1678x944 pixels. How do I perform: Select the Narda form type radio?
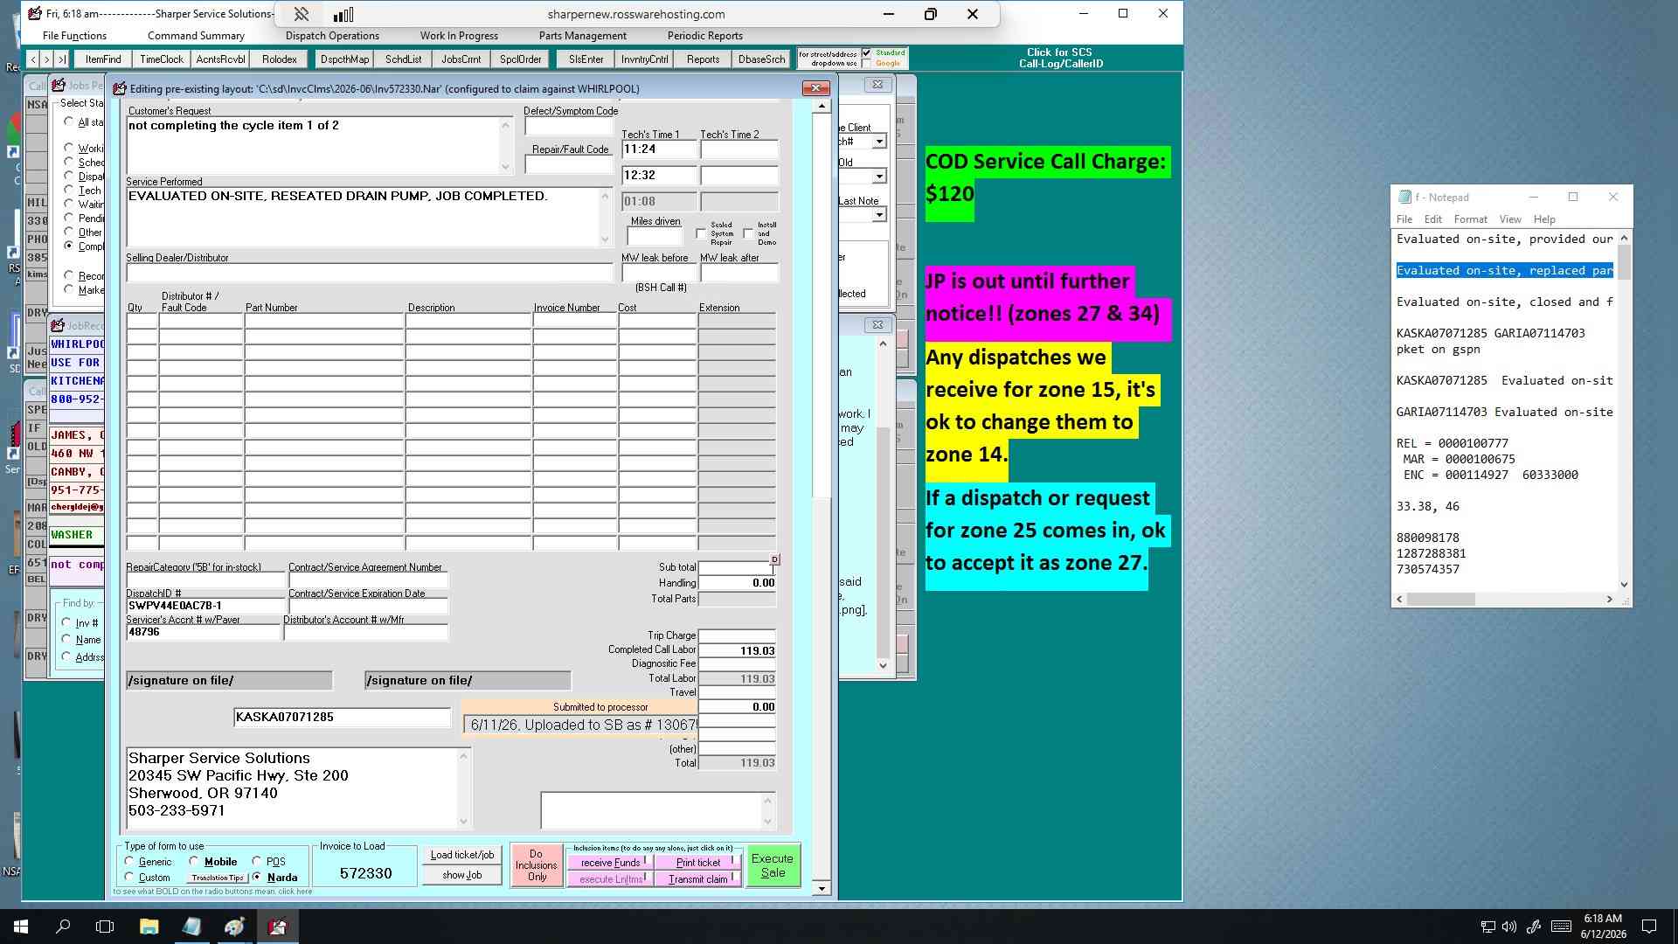[256, 877]
